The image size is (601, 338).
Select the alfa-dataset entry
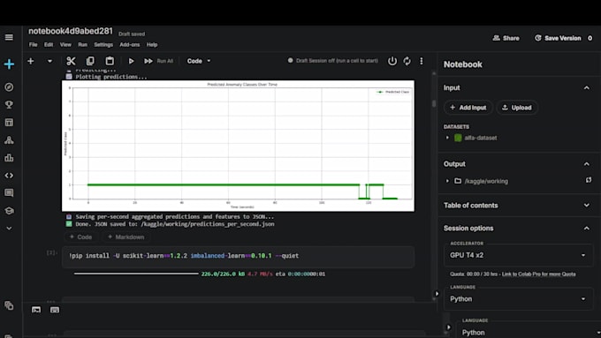click(x=480, y=138)
